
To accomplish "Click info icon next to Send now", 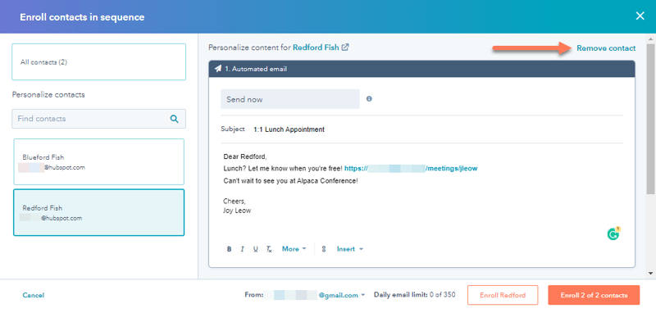I will (x=369, y=99).
